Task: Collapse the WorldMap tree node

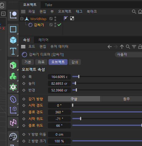Action: click(22, 19)
